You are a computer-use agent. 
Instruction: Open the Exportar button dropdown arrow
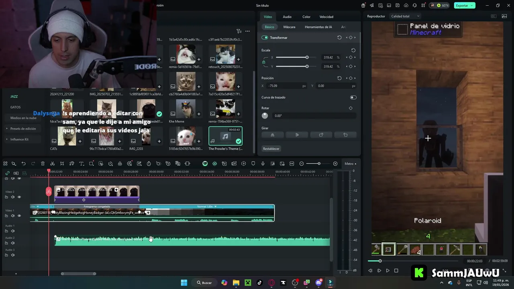[472, 6]
